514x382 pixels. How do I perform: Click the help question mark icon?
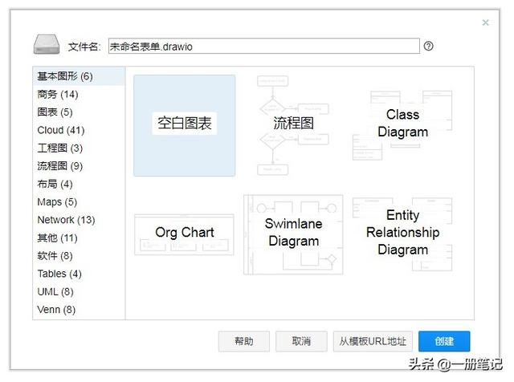pyautogui.click(x=429, y=46)
